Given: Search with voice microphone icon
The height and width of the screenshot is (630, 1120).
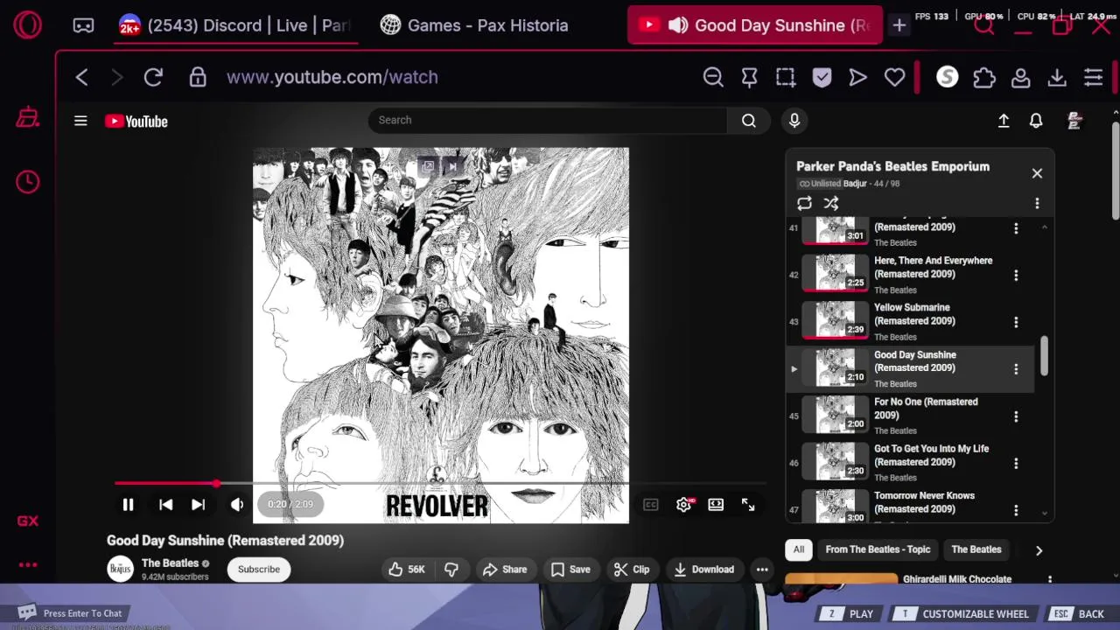Looking at the screenshot, I should click(x=794, y=120).
